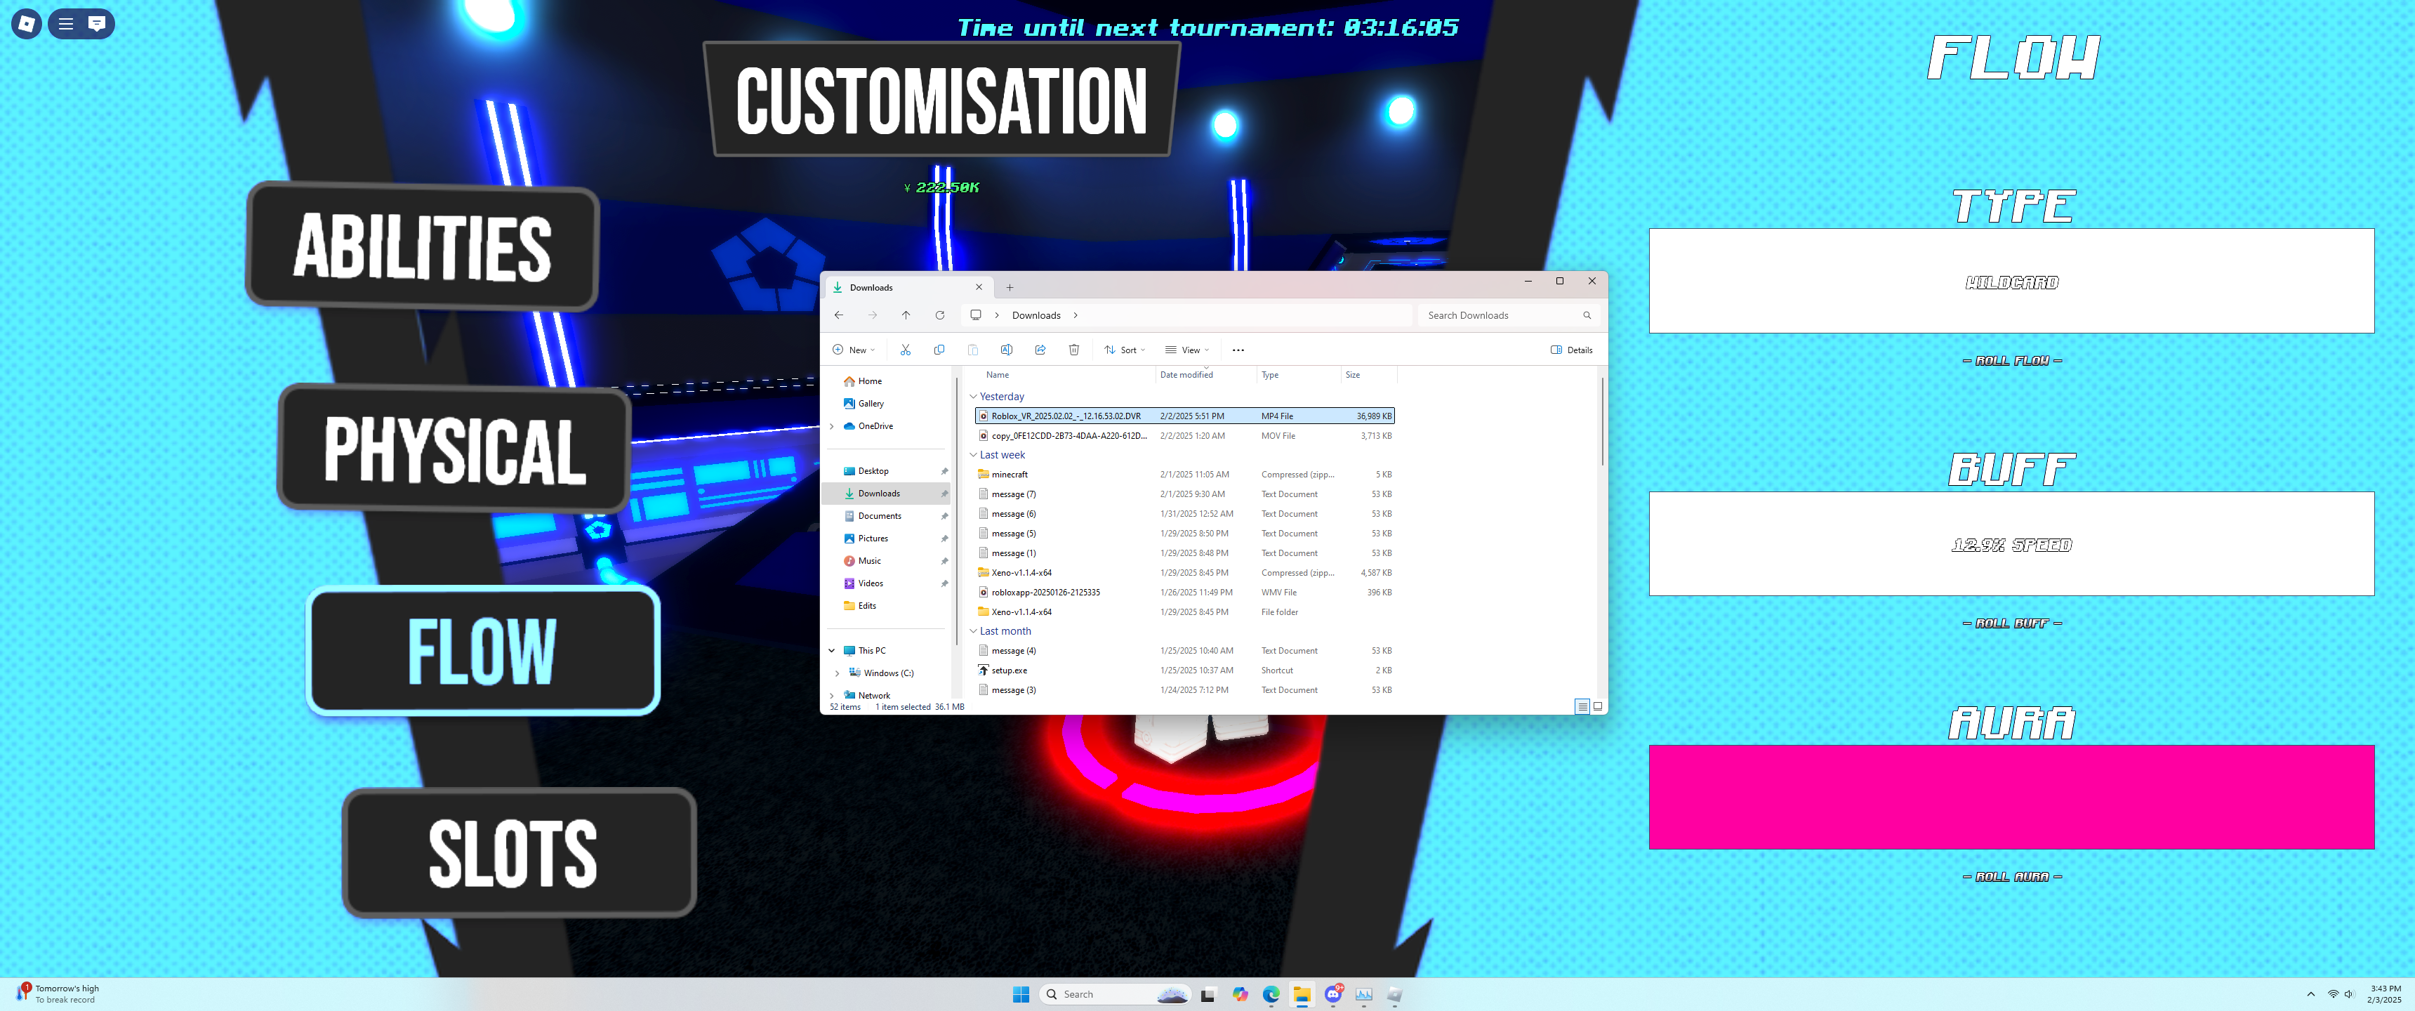Select the FLOW customisation menu item
The image size is (2415, 1011).
[x=483, y=651]
